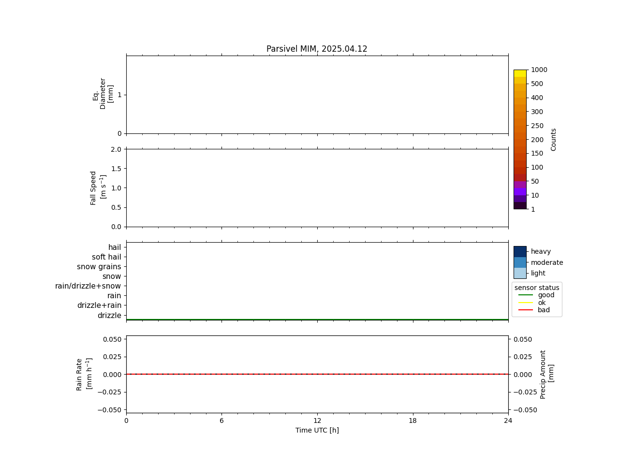The width and height of the screenshot is (619, 464).
Task: Click the plot title Parsivel MIM, 2025.04.12
Action: pyautogui.click(x=317, y=49)
